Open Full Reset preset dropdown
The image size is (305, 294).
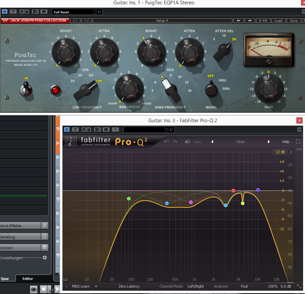pyautogui.click(x=95, y=12)
